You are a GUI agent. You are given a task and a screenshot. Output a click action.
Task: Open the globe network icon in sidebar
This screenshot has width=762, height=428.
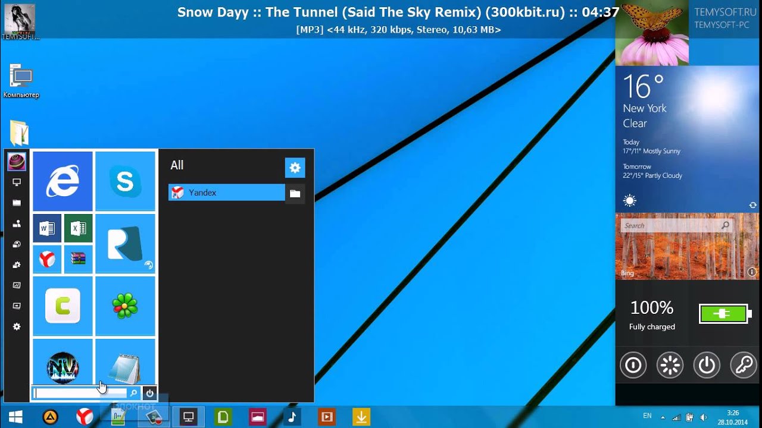(17, 244)
